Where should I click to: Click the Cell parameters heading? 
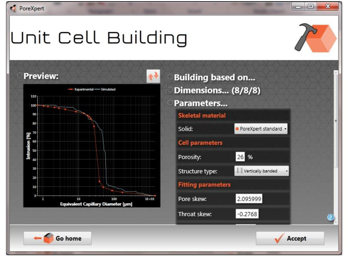[x=200, y=143]
